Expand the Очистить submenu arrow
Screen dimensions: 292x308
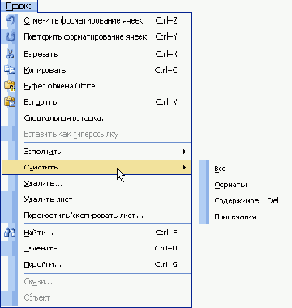click(x=184, y=168)
